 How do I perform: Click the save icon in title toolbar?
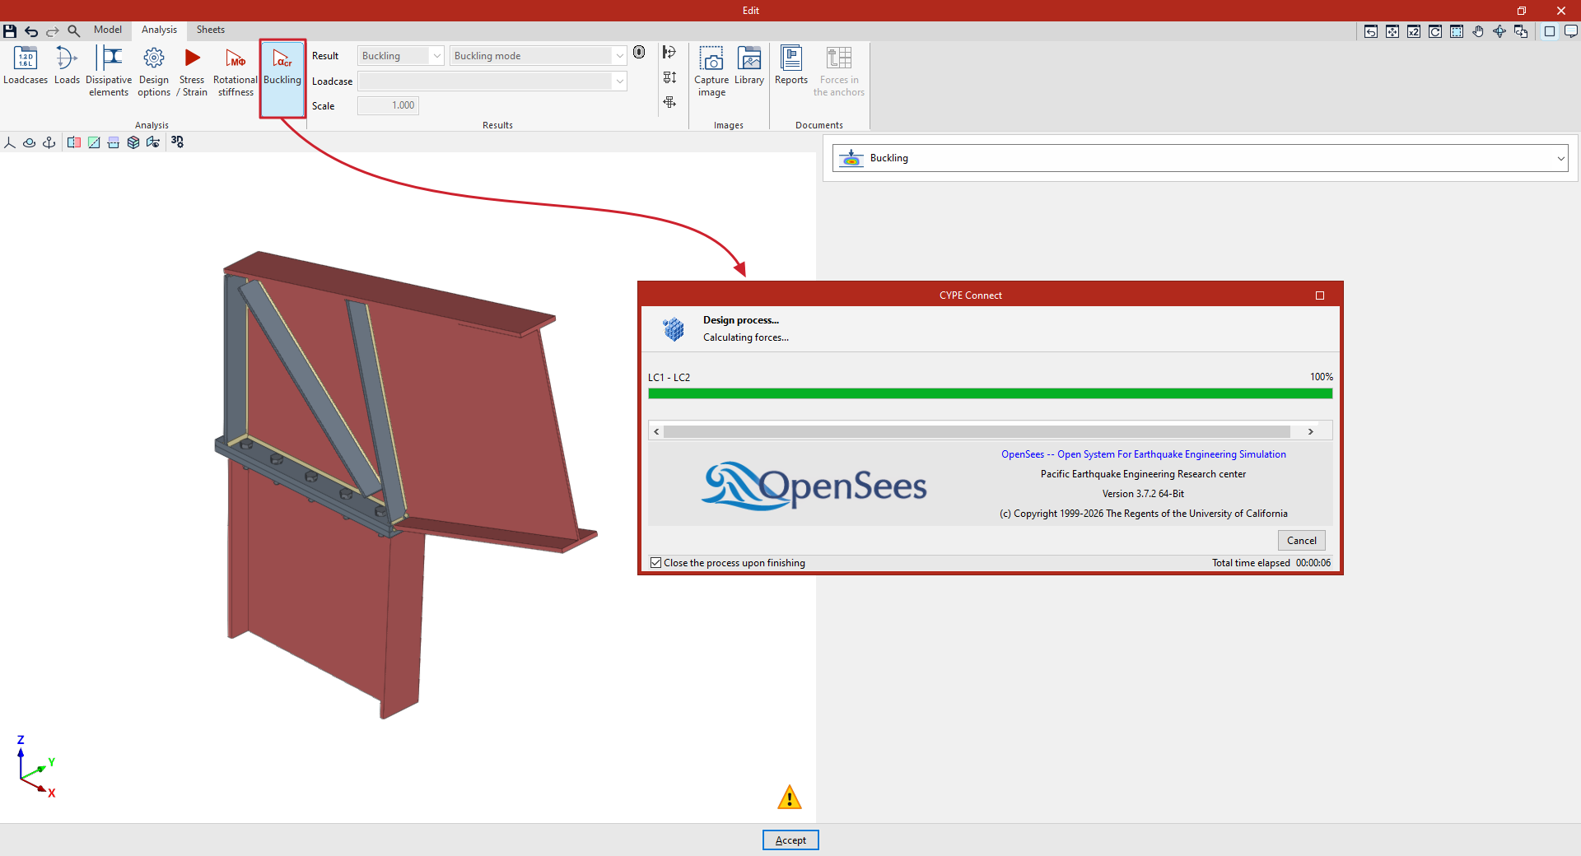[10, 31]
